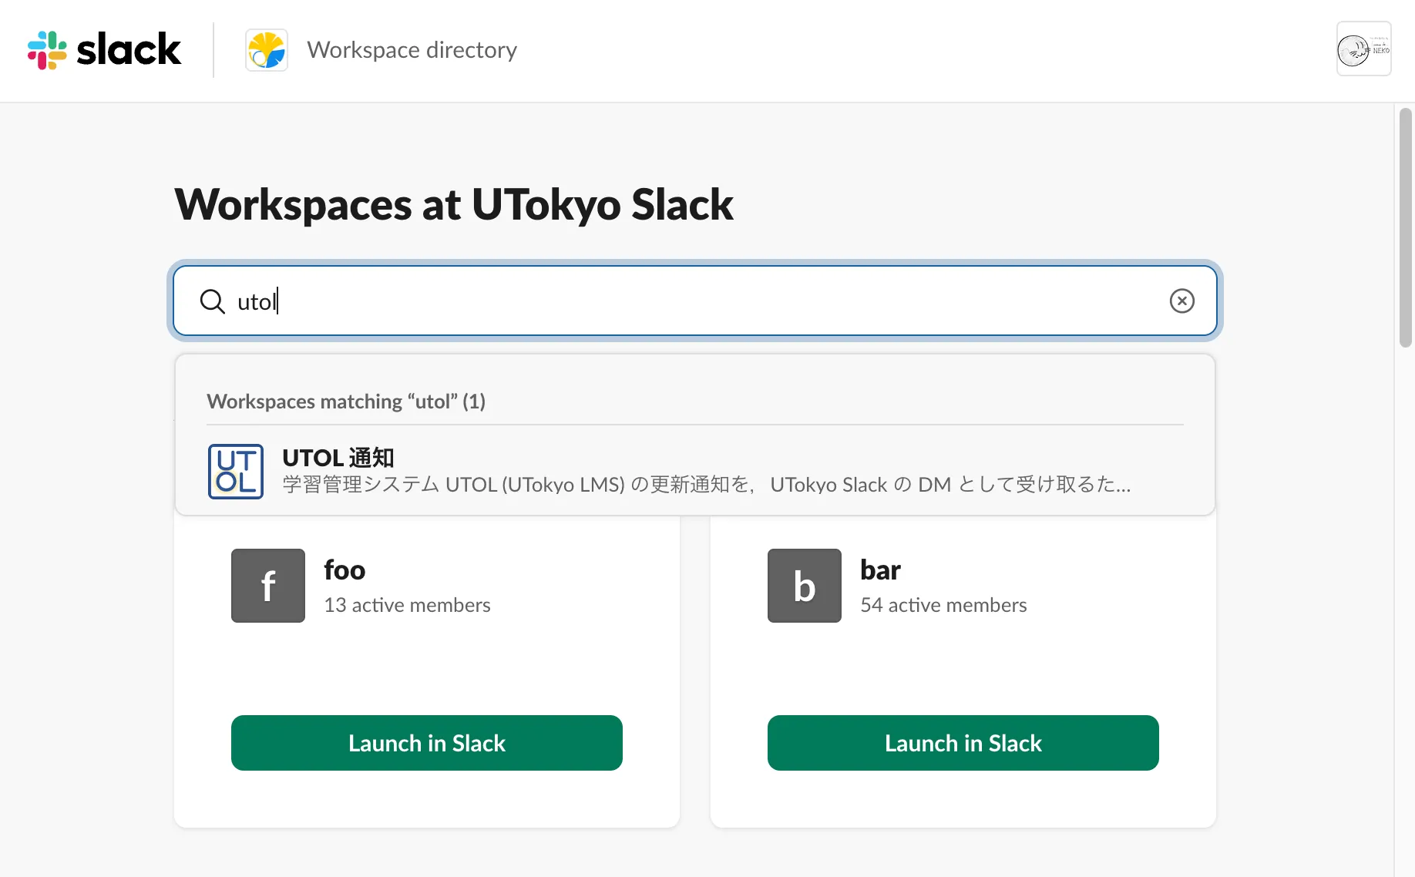Click the UTOL logo in search results

(x=236, y=471)
